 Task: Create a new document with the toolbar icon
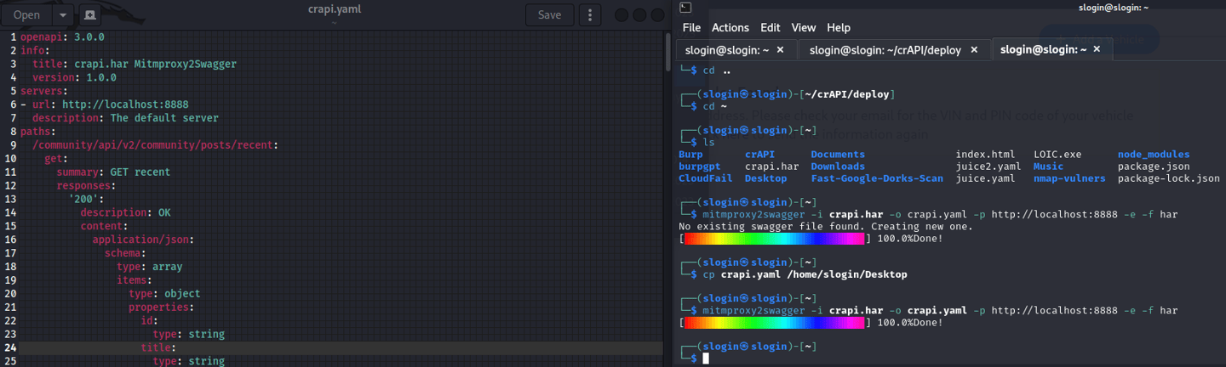90,14
